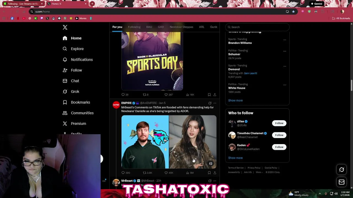View analytics of EMPIRE post

[x=190, y=173]
